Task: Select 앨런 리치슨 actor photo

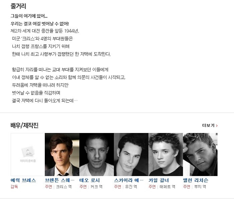Action: (x=200, y=154)
